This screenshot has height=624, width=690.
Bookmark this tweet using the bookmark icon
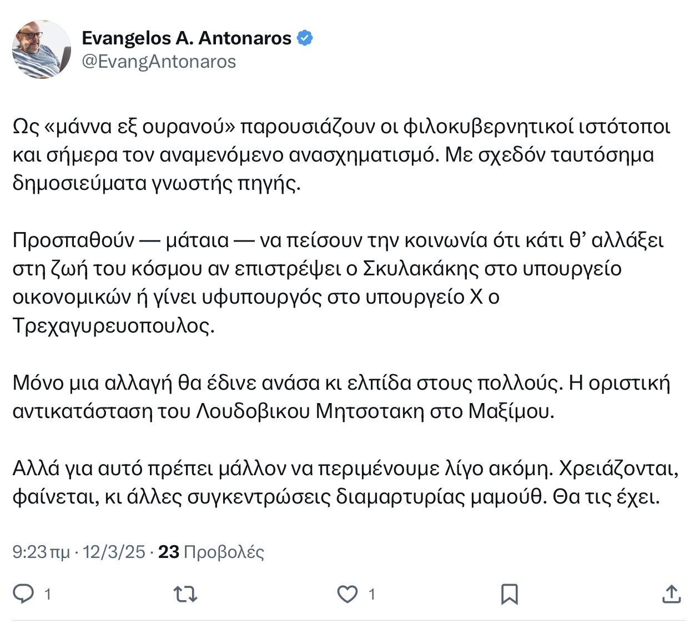(509, 594)
